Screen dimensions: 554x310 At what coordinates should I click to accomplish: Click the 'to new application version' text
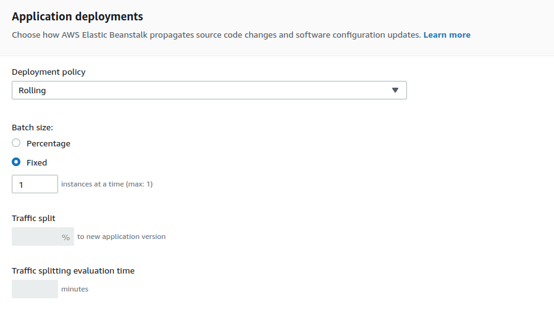(x=121, y=237)
